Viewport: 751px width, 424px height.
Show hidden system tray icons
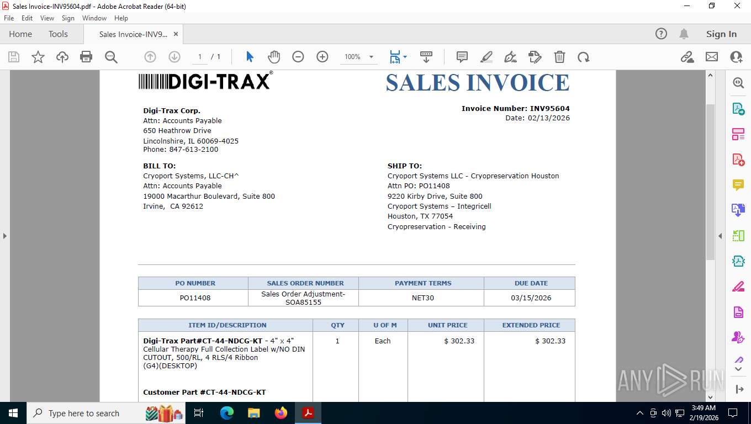click(640, 413)
